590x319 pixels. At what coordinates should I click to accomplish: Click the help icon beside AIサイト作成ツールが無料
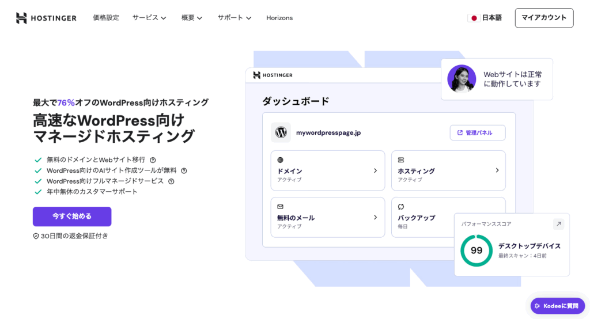coord(184,170)
